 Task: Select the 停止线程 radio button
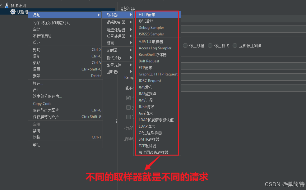point(186,45)
